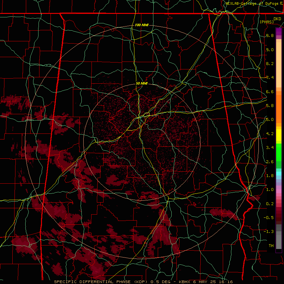This screenshot has height=284, width=284.
Task: Click the -0.5 scale value
Action: [x=269, y=218]
